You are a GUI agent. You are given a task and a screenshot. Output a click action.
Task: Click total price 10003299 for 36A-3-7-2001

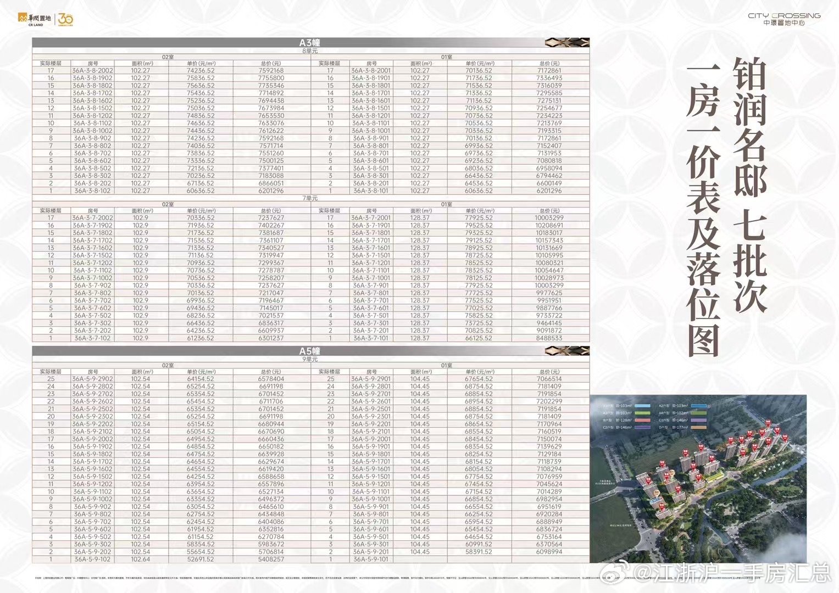[549, 218]
